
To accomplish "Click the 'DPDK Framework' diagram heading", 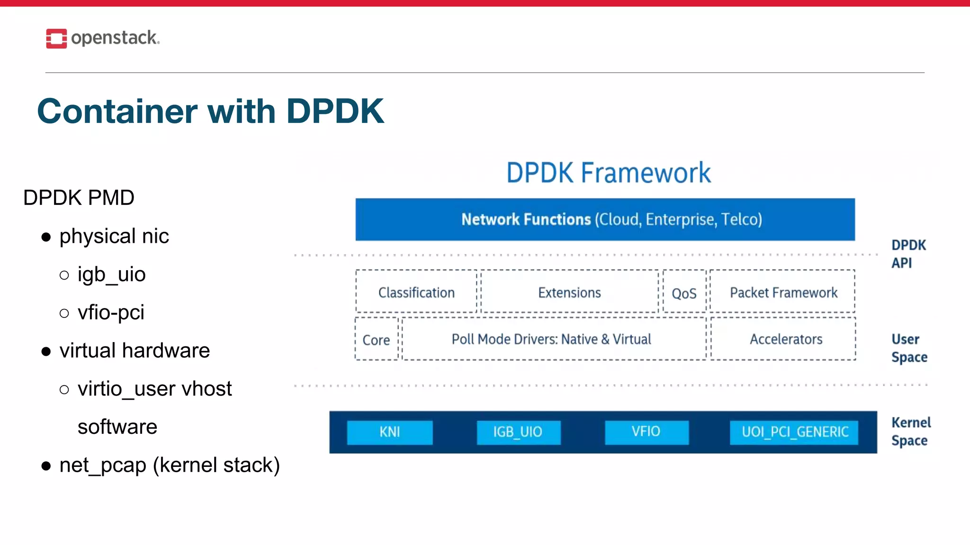I will tap(609, 173).
